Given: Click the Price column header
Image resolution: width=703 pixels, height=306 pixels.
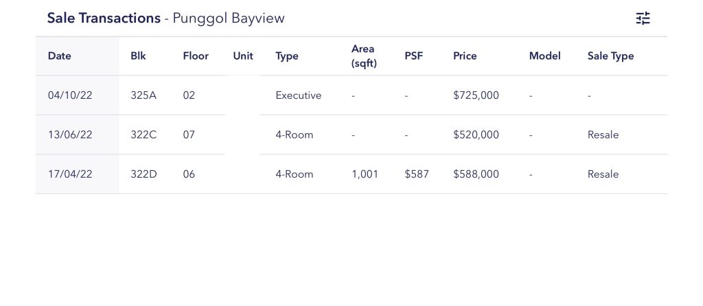Looking at the screenshot, I should click(x=465, y=56).
